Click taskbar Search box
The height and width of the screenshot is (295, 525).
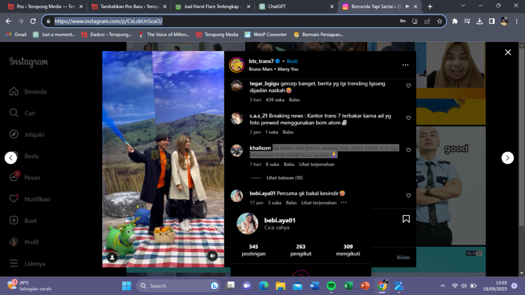[x=178, y=286]
